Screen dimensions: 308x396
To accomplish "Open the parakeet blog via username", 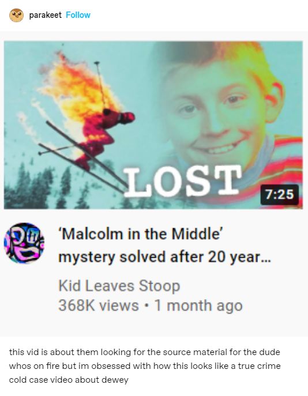I will [45, 15].
